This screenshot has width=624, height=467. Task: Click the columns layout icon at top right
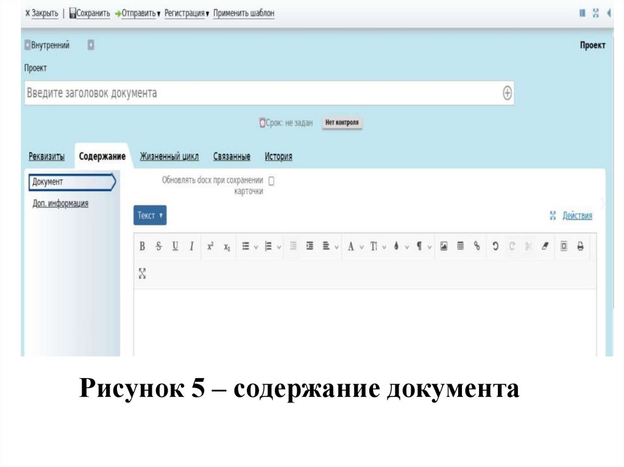(x=582, y=13)
